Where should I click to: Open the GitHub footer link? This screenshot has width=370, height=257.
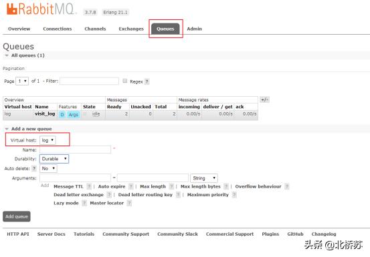click(295, 234)
